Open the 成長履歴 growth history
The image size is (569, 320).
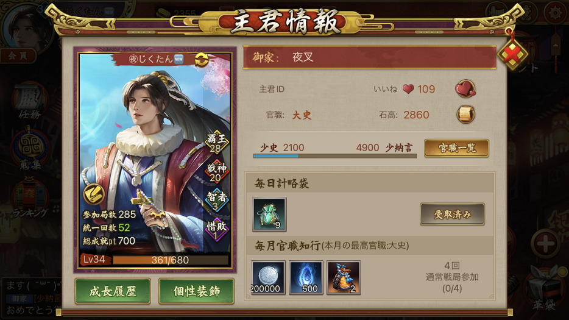[x=113, y=291]
